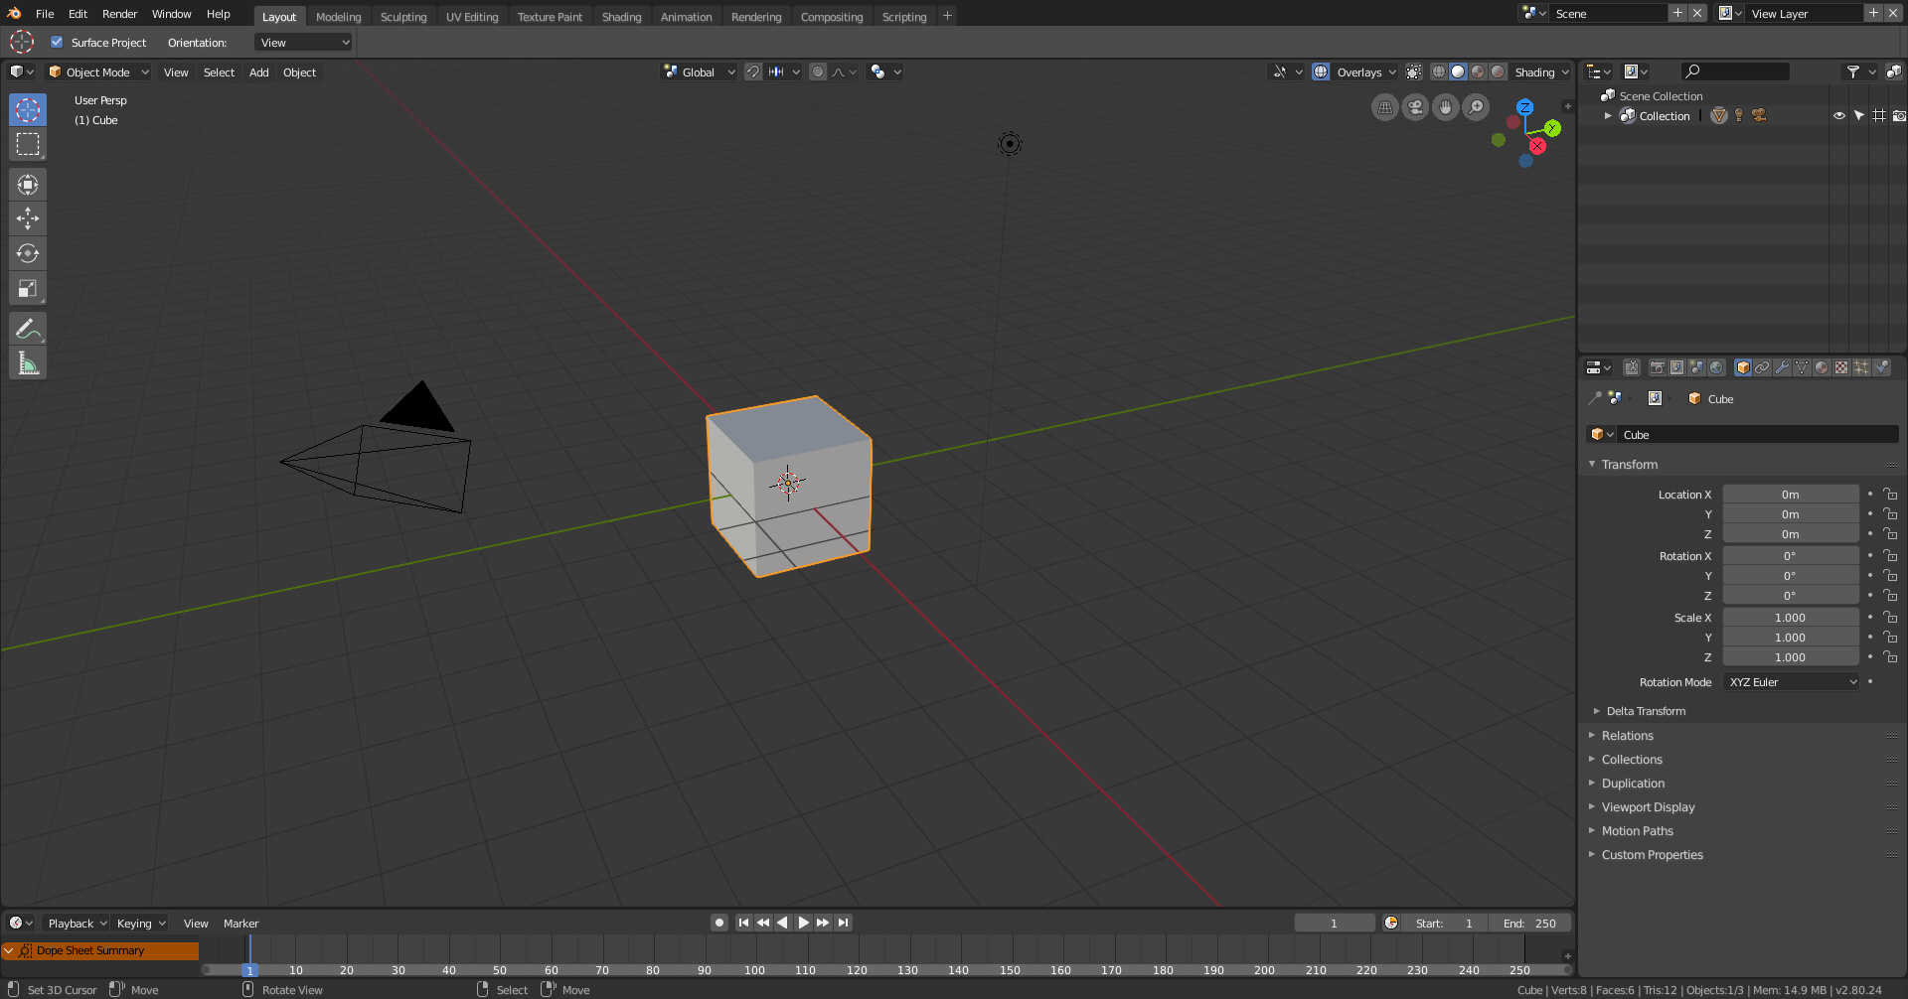
Task: Open the Output properties tab
Action: (x=1676, y=367)
